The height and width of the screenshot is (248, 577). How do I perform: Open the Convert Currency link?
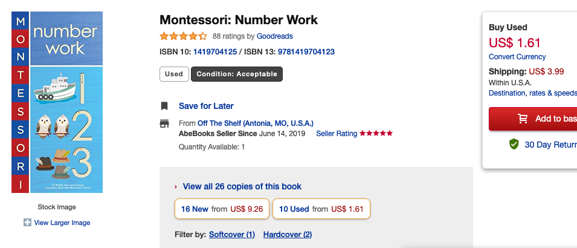tap(517, 57)
